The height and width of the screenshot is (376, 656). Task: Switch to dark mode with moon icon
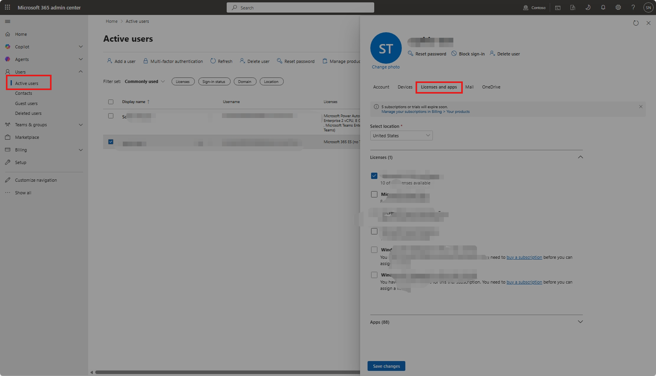pos(588,7)
